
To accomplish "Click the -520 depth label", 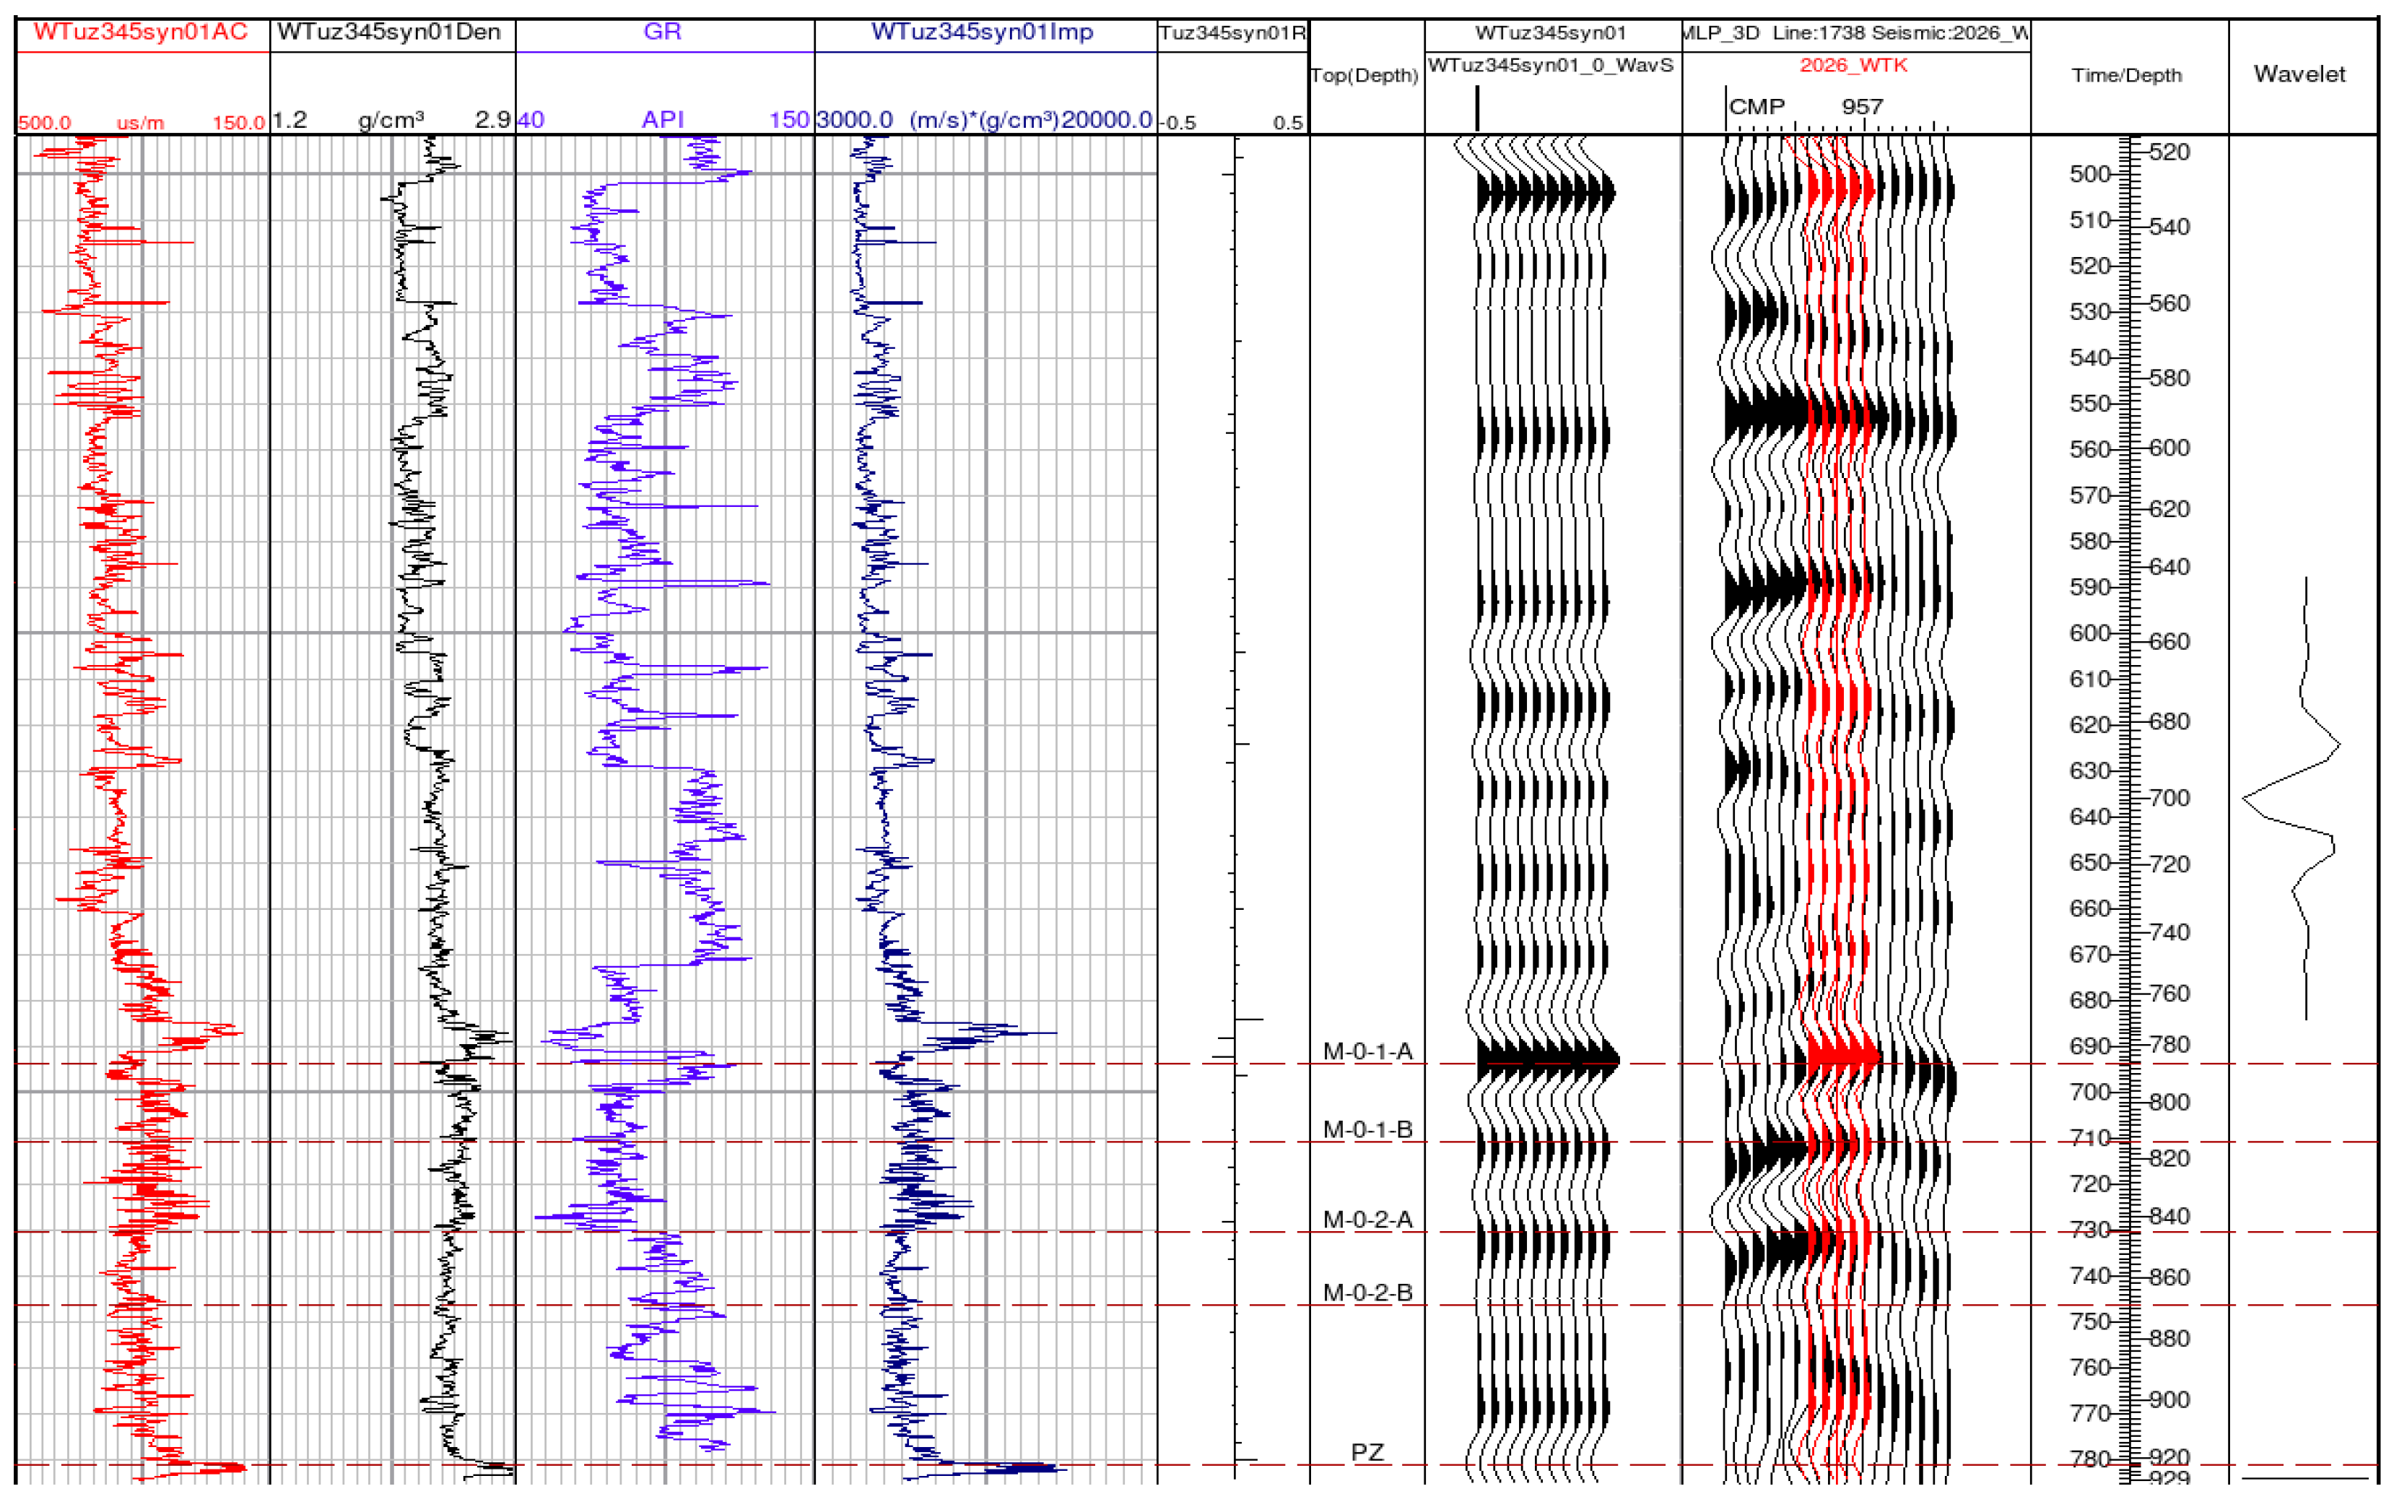I will click(2167, 152).
